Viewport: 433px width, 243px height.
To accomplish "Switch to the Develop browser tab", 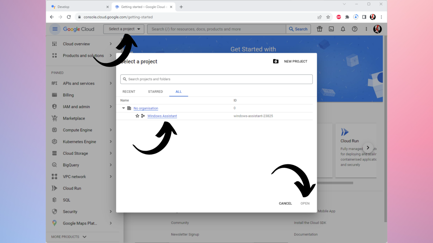I will click(x=79, y=6).
